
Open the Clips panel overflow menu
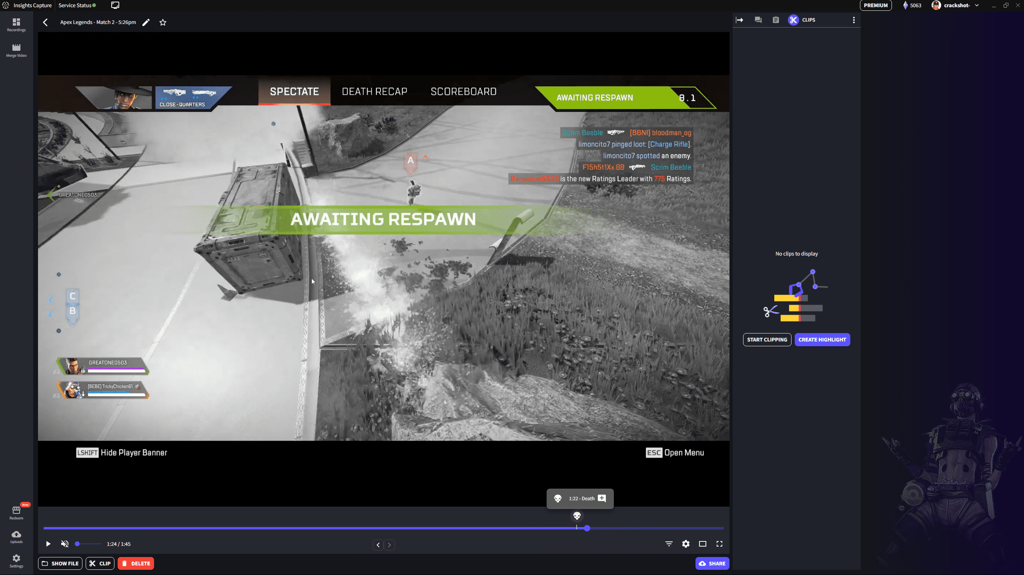click(x=853, y=20)
